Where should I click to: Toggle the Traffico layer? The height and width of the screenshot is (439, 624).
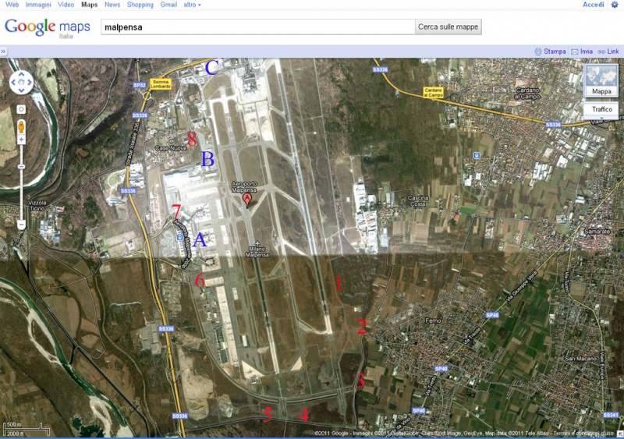click(601, 110)
